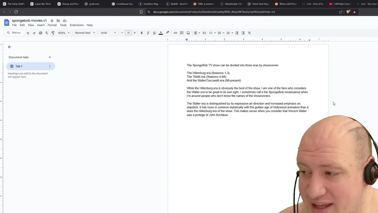Run spelling and grammar check icon
The width and height of the screenshot is (378, 213).
[47, 33]
